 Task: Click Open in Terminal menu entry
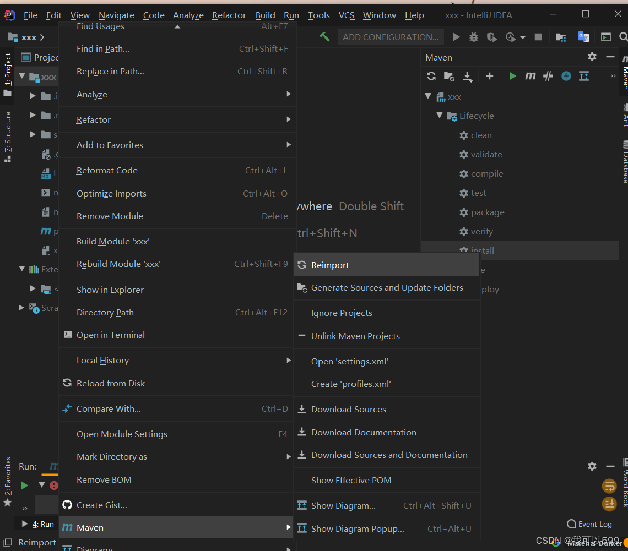coord(176,335)
